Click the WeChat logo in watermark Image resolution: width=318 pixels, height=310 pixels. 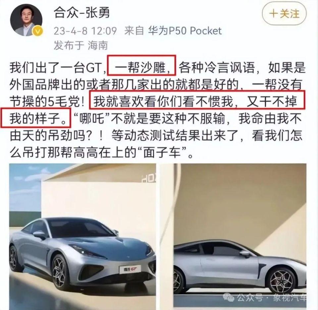tap(229, 297)
